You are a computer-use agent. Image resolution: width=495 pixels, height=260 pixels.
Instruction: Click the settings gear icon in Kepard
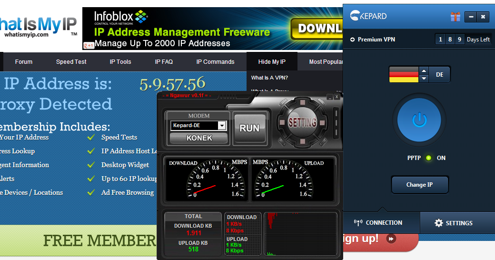pos(438,223)
